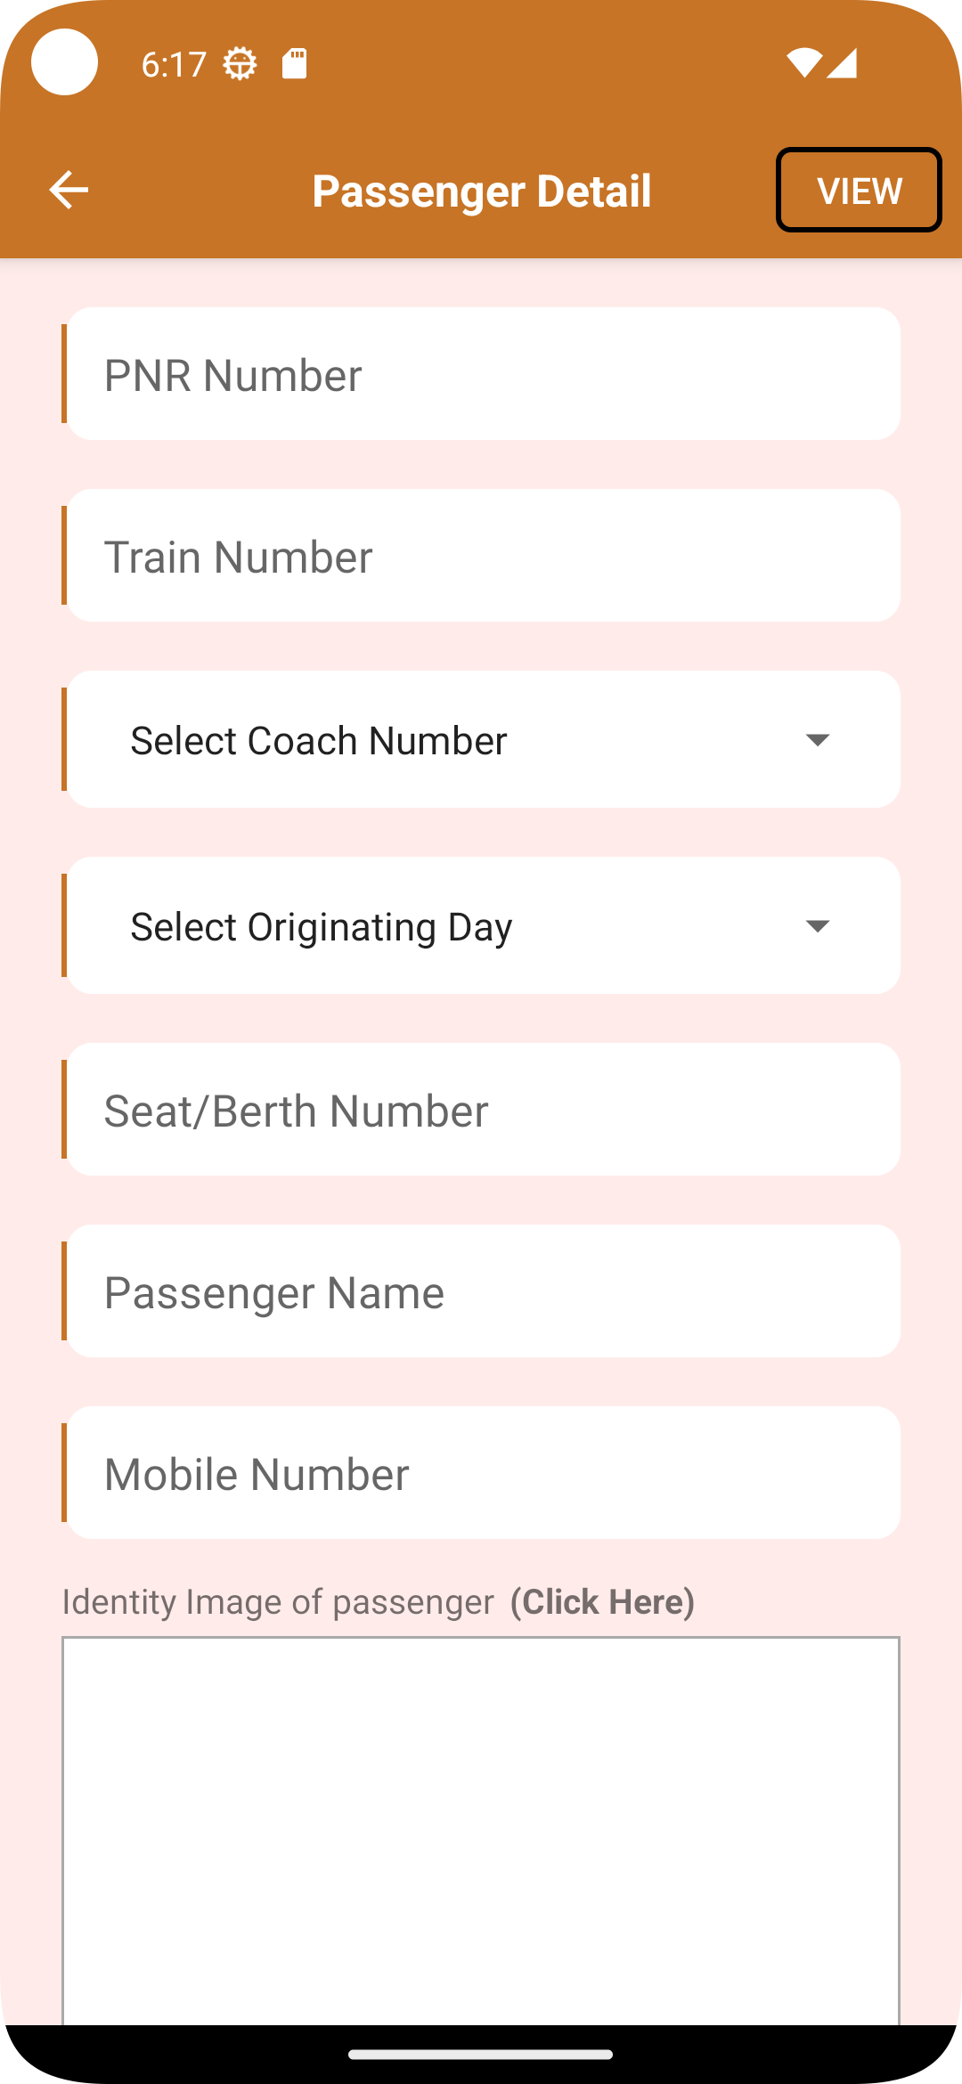This screenshot has height=2084, width=962.
Task: Tap the (Click Here) identity image link
Action: point(602,1601)
